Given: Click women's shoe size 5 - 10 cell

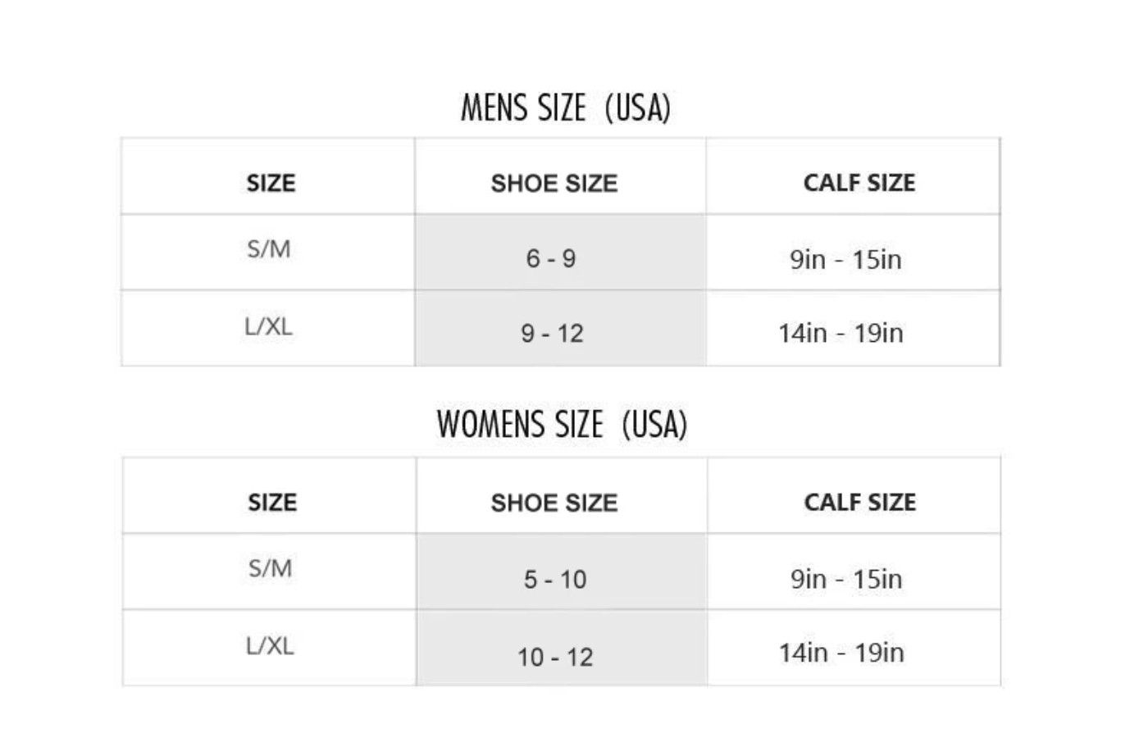Looking at the screenshot, I should click(555, 580).
